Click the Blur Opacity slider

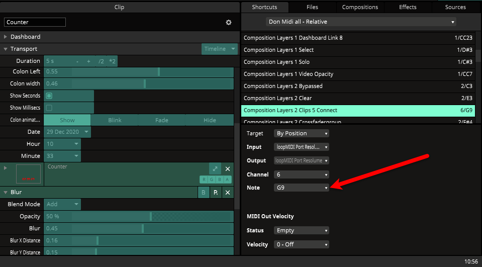(x=151, y=216)
